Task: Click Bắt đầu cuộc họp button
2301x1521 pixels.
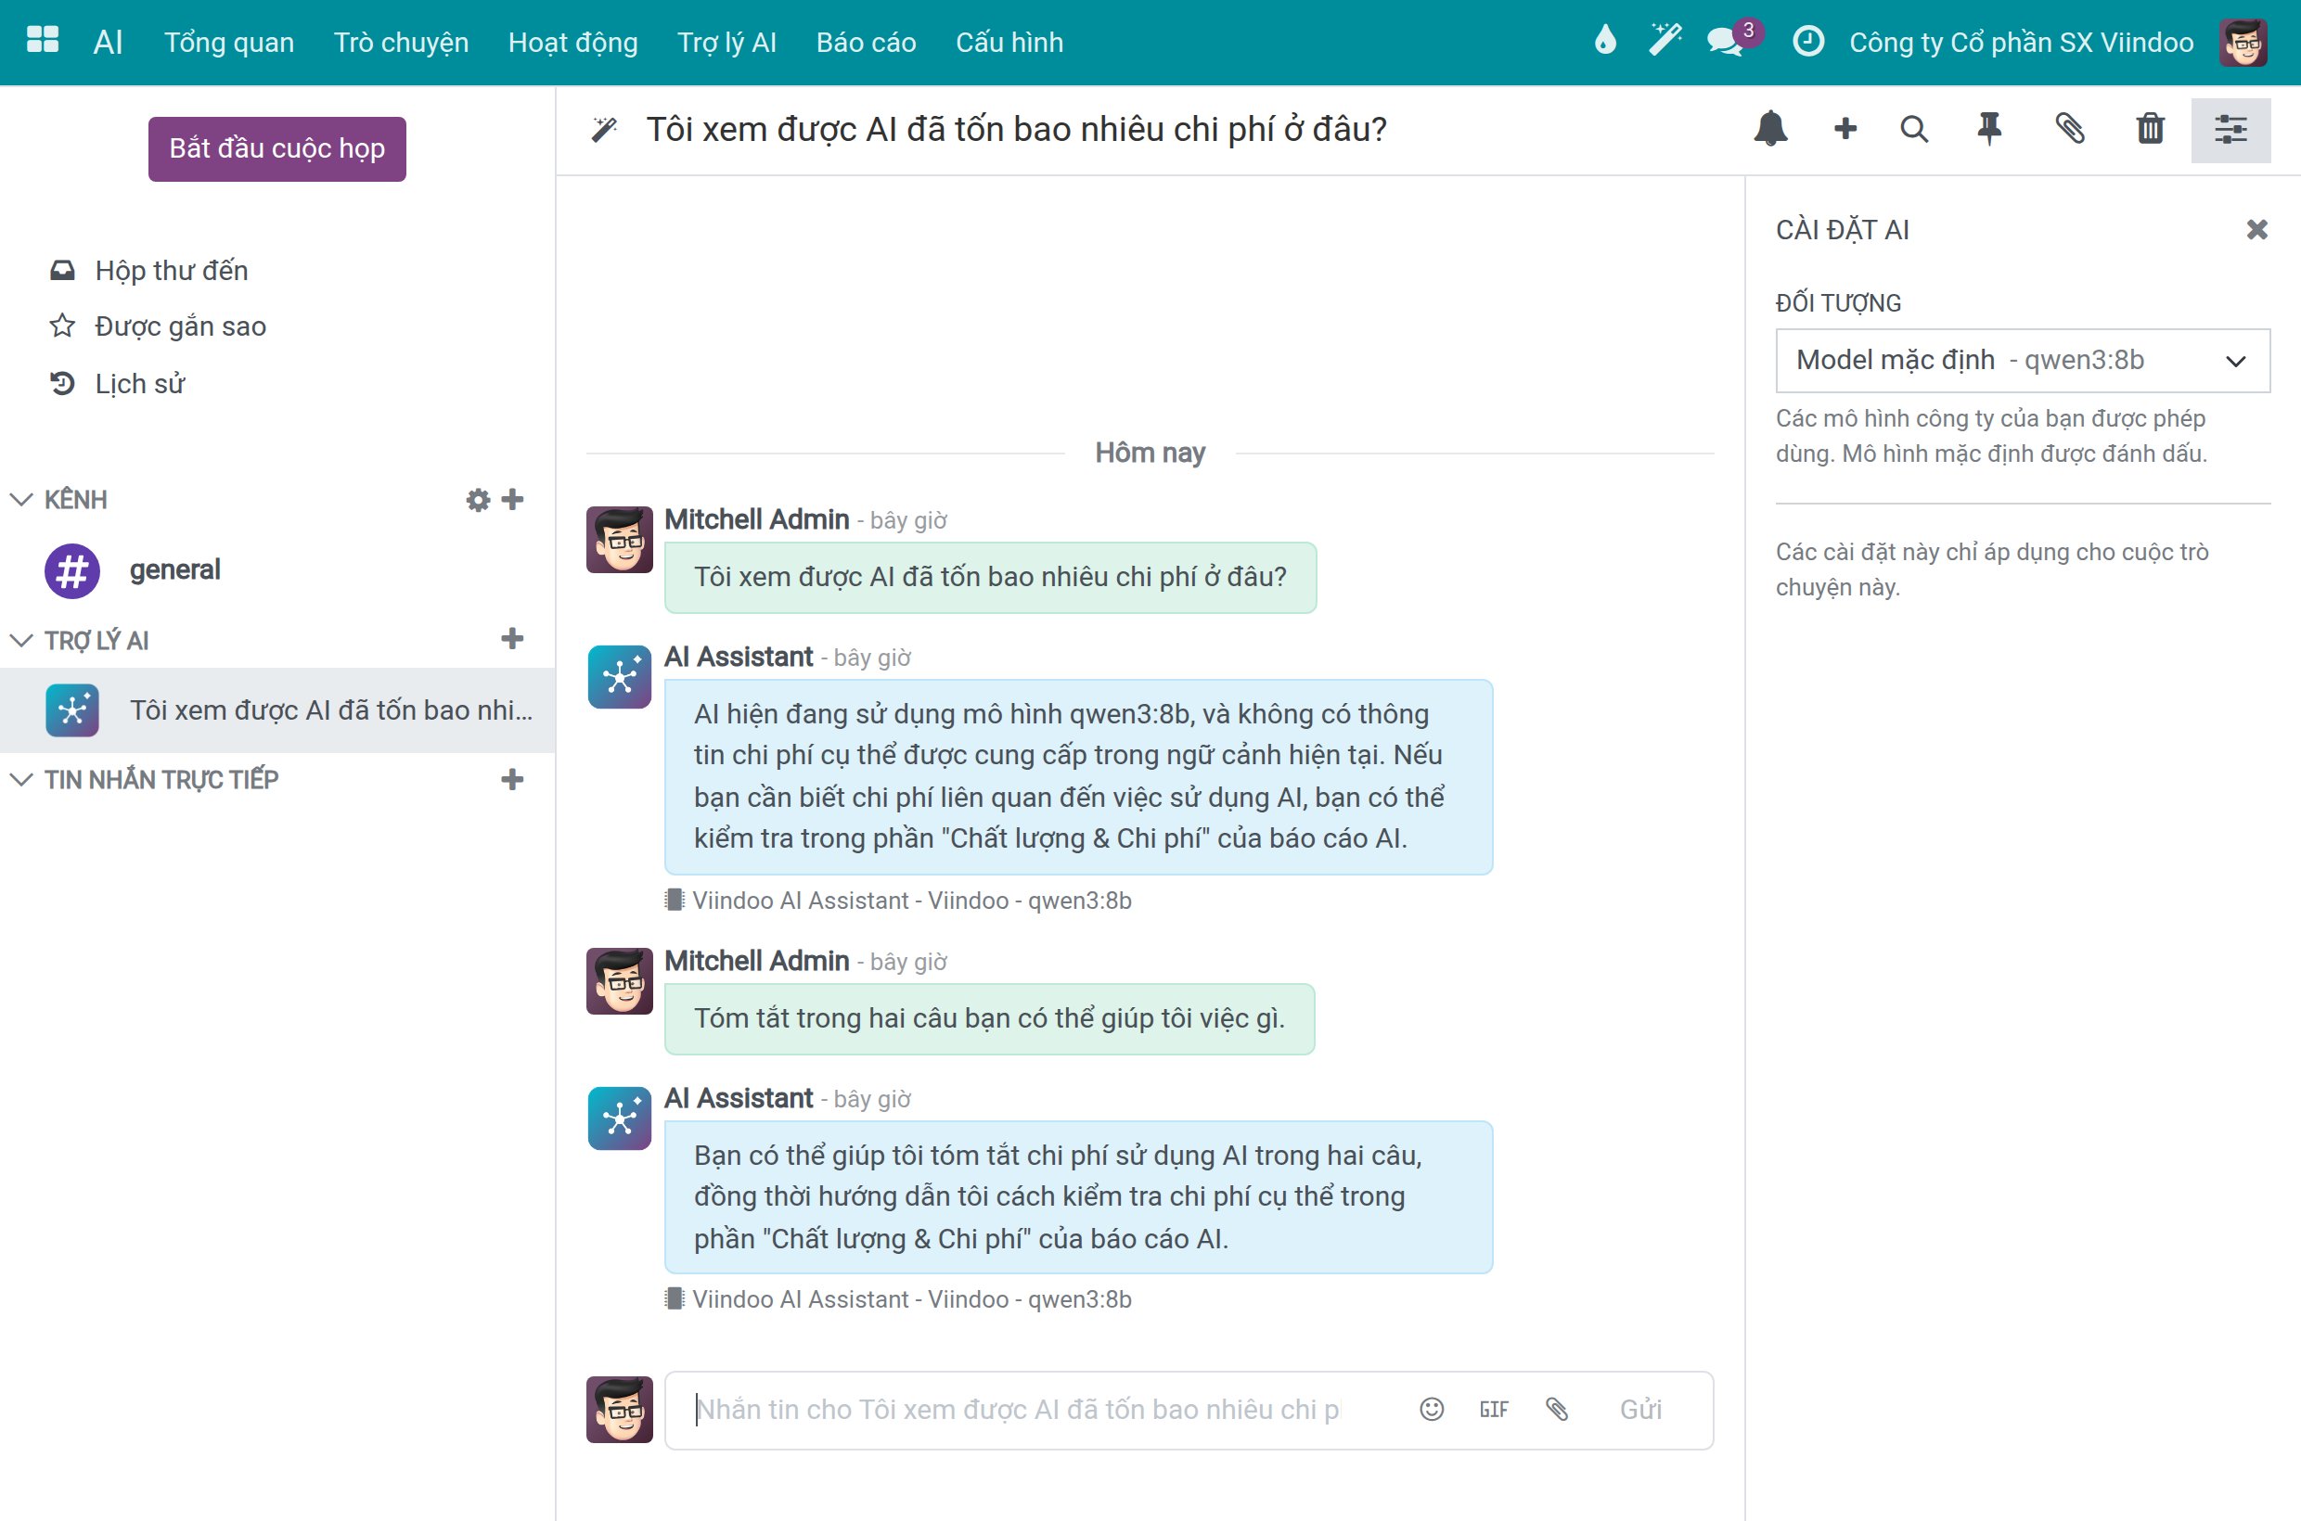Action: tap(276, 148)
